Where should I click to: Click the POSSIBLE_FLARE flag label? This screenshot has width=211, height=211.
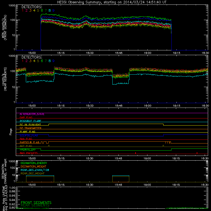(x=30, y=121)
